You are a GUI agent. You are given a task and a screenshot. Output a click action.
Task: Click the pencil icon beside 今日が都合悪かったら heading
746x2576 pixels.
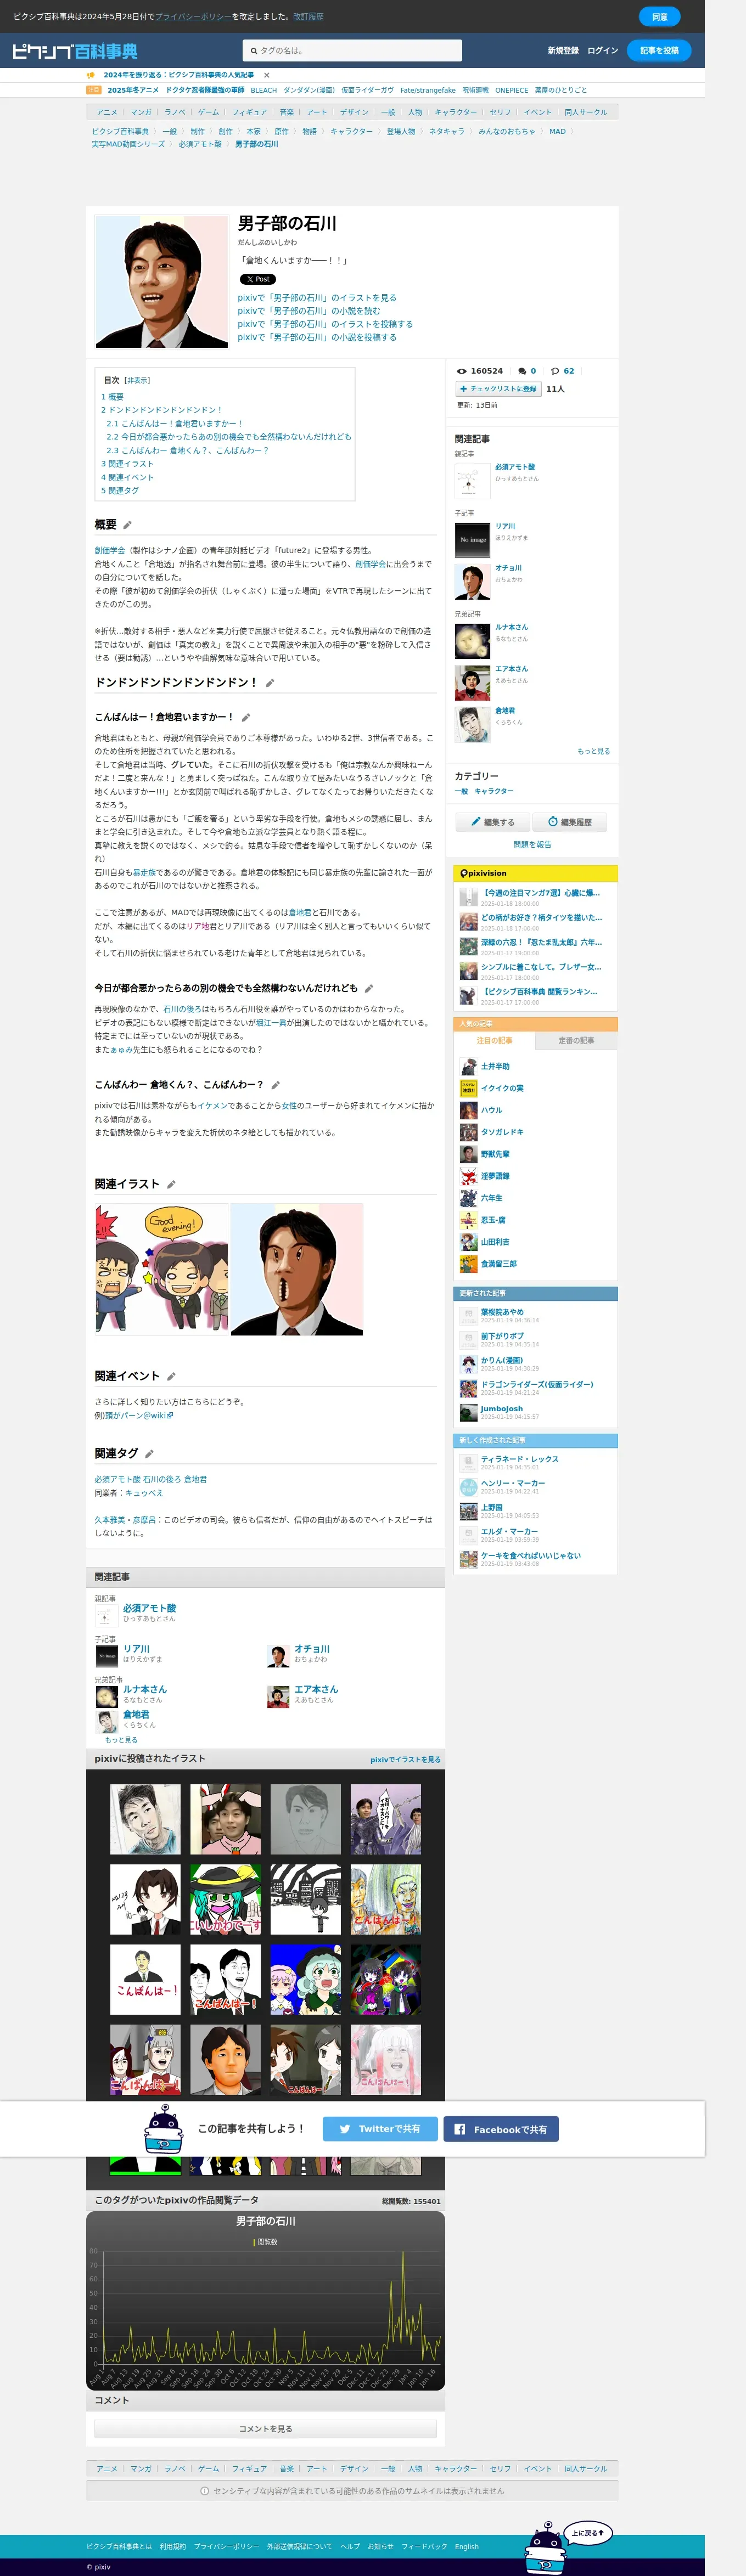coord(368,988)
